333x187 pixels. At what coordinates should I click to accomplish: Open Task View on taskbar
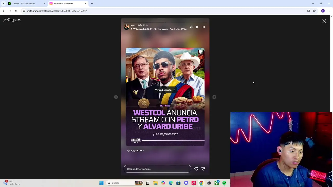148,183
